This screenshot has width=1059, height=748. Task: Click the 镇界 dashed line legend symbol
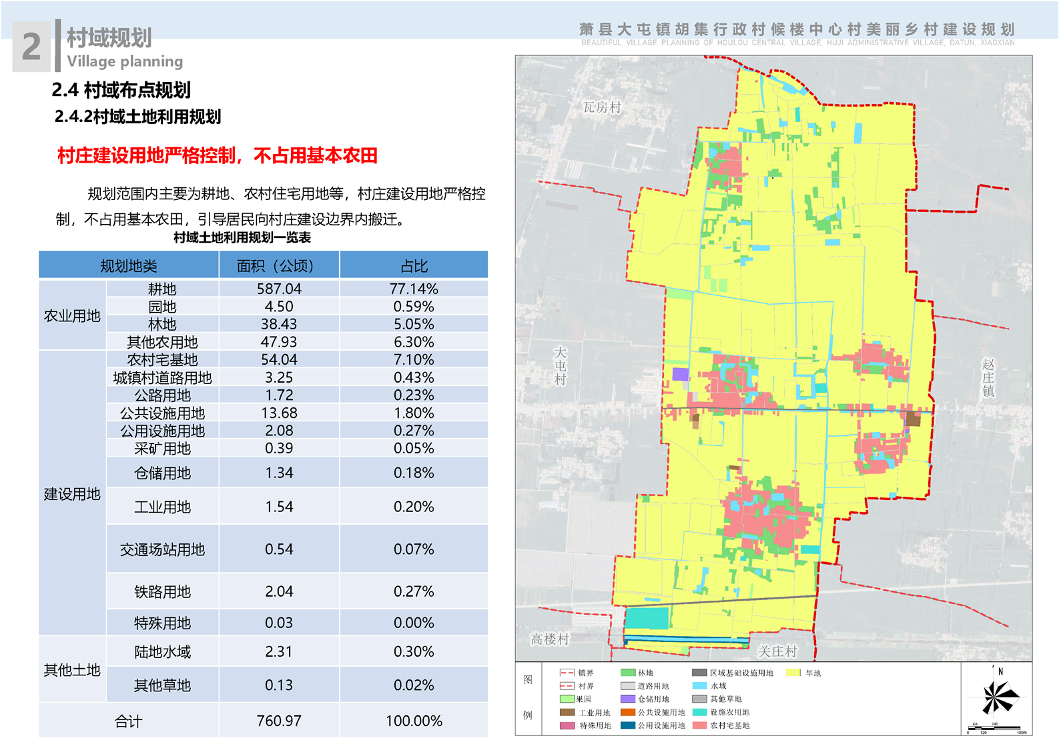567,673
